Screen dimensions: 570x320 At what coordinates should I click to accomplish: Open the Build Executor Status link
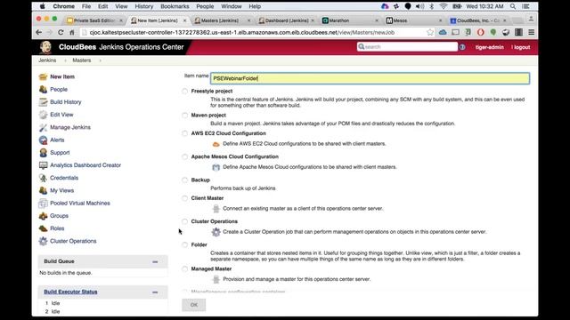[x=70, y=292]
